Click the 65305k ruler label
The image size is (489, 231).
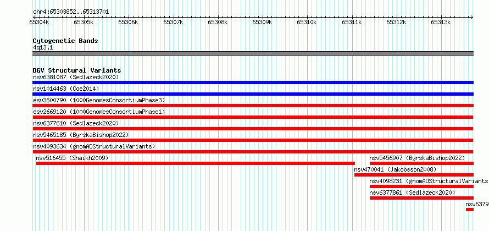[84, 22]
